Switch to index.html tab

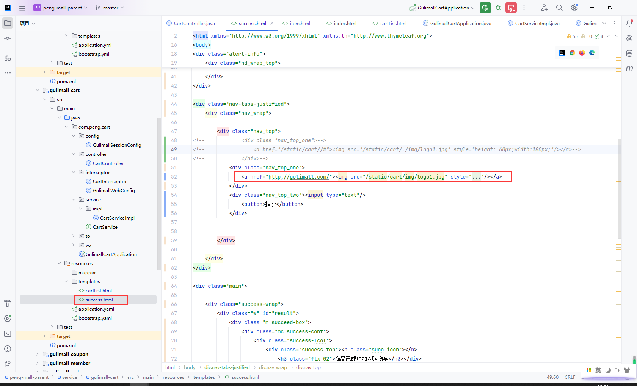click(341, 23)
